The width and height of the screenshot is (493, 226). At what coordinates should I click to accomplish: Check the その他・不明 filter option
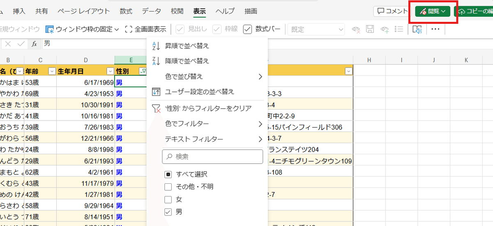[168, 187]
